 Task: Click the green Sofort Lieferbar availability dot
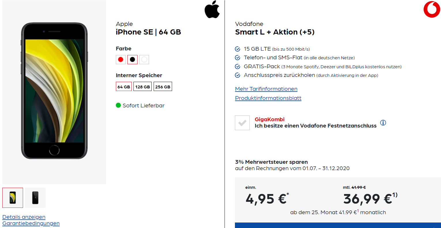point(118,105)
